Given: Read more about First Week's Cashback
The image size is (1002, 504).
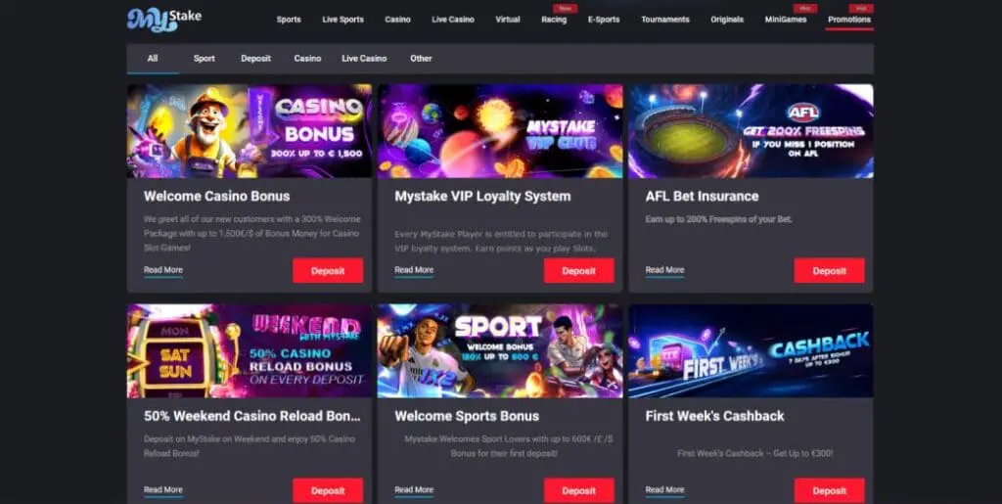Looking at the screenshot, I should pyautogui.click(x=664, y=490).
